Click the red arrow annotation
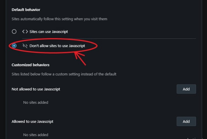 79,57
